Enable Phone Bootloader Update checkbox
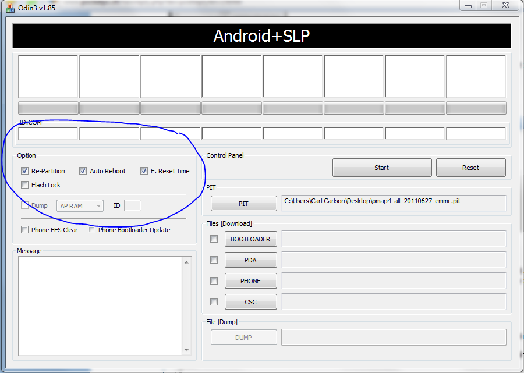This screenshot has height=373, width=524. (91, 230)
